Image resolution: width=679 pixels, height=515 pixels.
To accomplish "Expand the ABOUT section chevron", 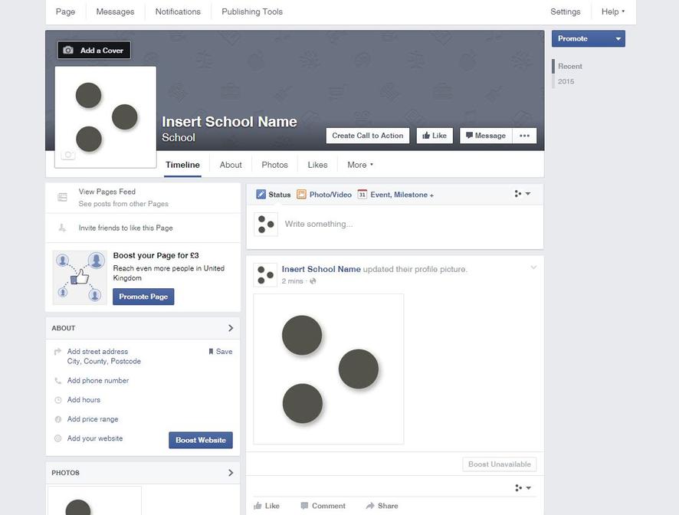I will coord(231,328).
